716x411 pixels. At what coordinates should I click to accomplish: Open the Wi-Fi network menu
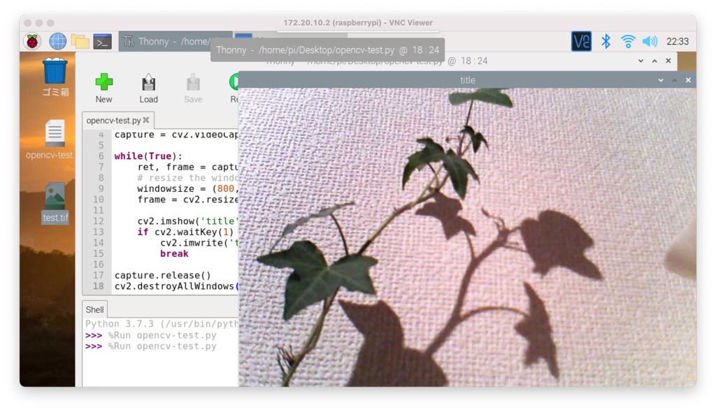[x=628, y=41]
